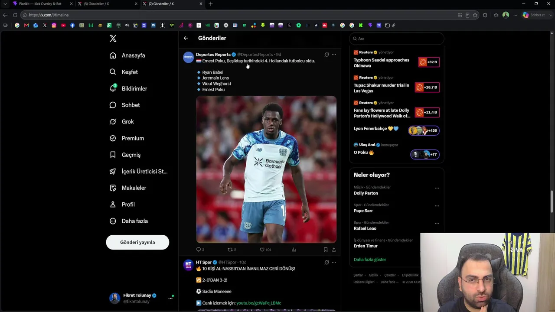The image size is (555, 312).
Task: Share the Deportes Reports post
Action: [334, 250]
